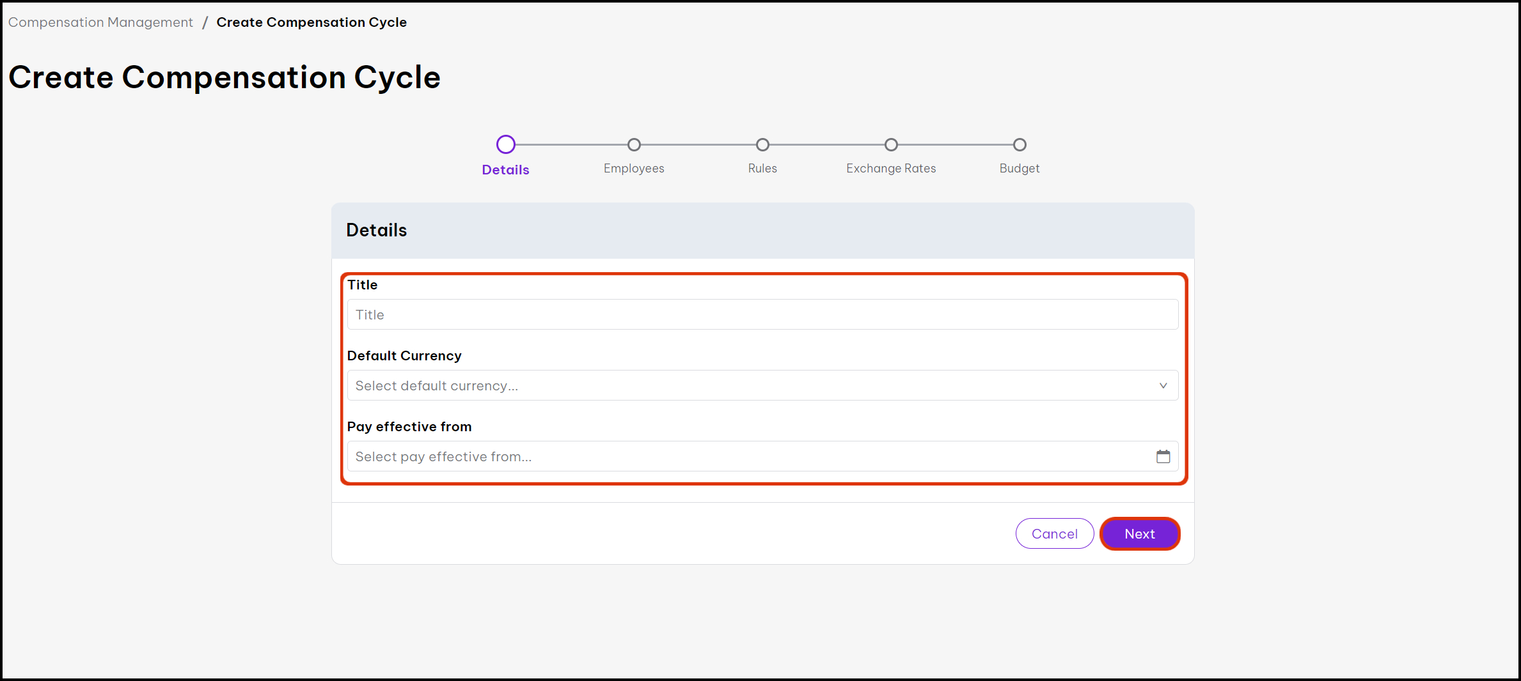Expand the Default Currency chevron arrow
The width and height of the screenshot is (1521, 681).
tap(1163, 385)
